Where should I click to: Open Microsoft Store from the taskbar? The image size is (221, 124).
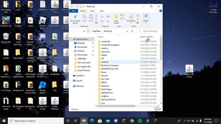100,121
